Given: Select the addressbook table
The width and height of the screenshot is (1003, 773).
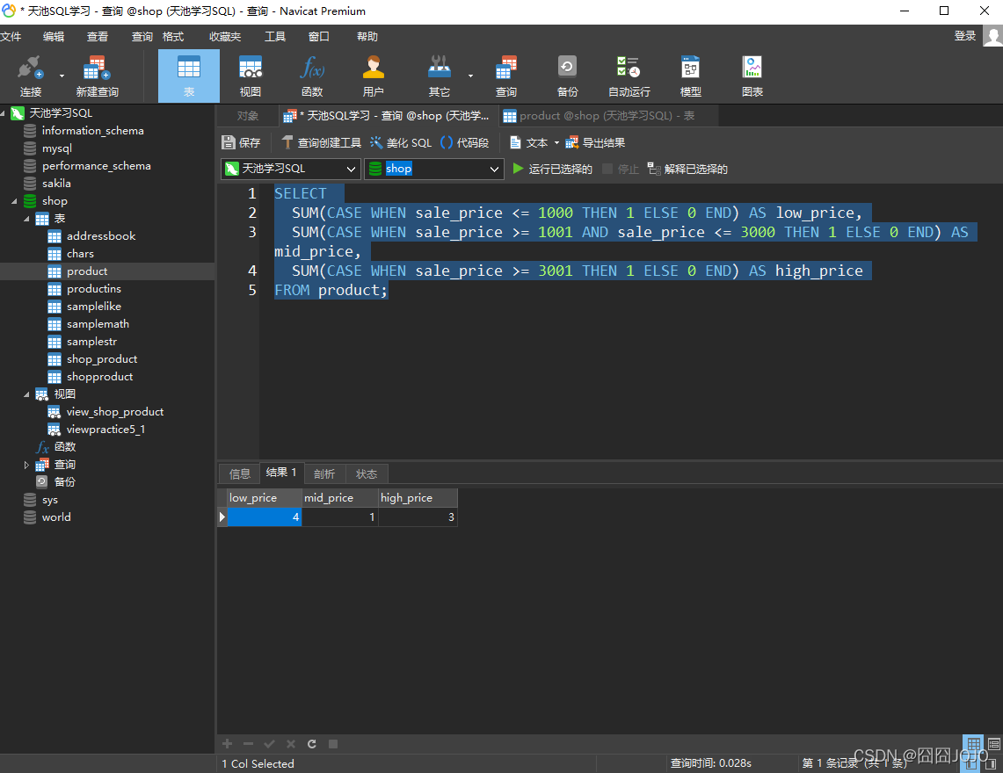Looking at the screenshot, I should coord(101,236).
